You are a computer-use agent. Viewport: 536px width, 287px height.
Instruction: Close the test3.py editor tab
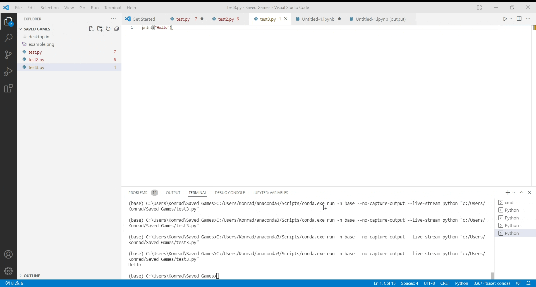pyautogui.click(x=286, y=19)
